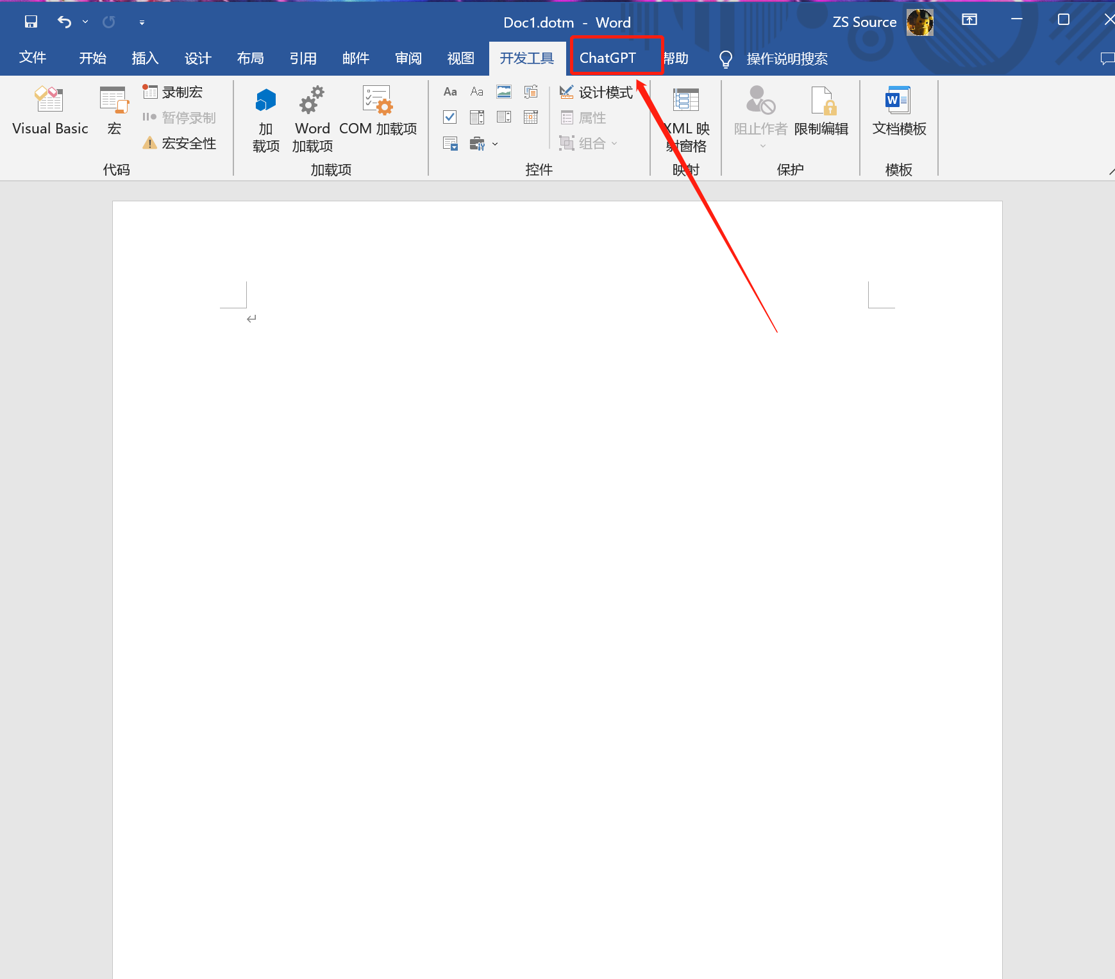Switch to the ChatGPT ribbon tab
The image size is (1115, 979).
[607, 58]
